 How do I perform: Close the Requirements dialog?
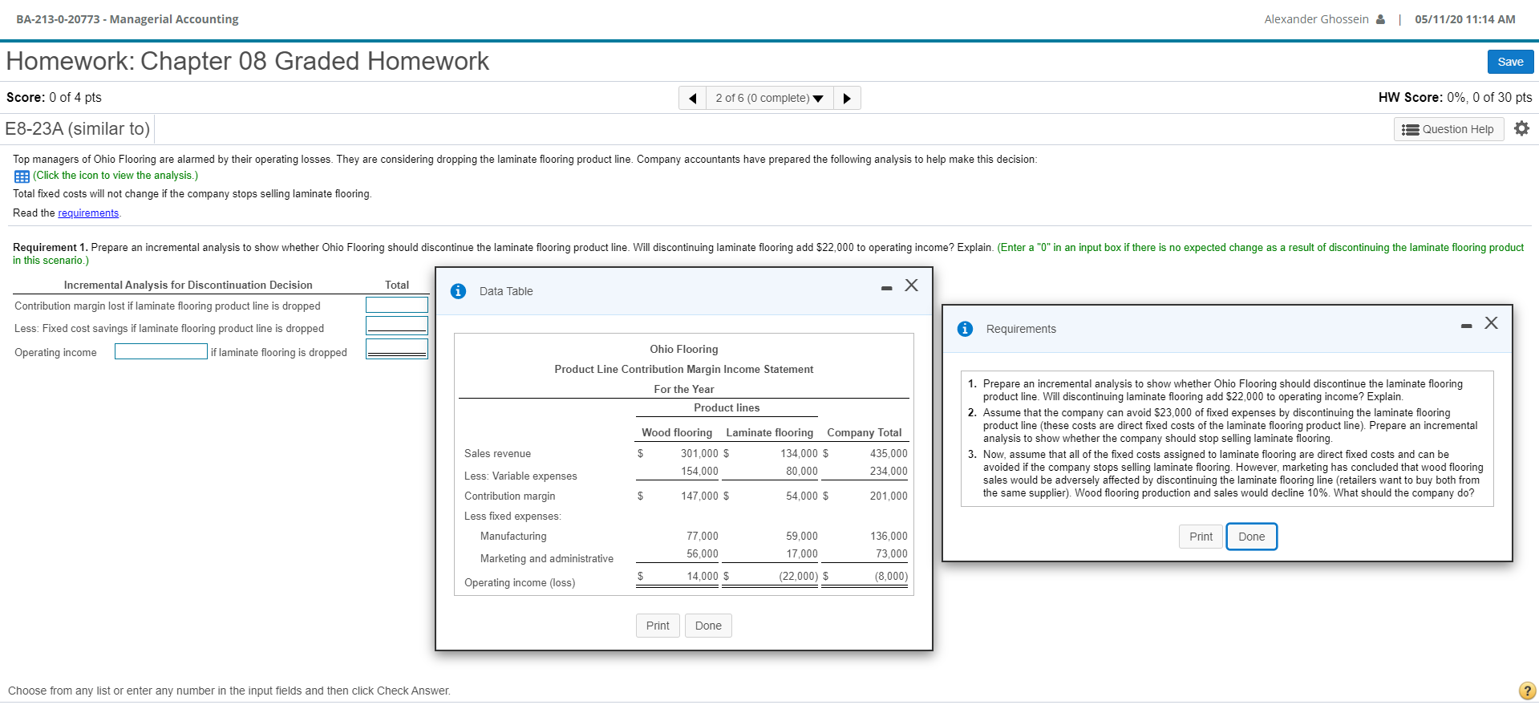point(1491,322)
